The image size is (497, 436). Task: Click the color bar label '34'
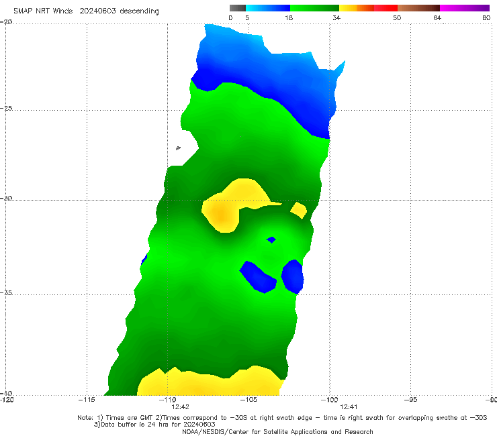(336, 17)
